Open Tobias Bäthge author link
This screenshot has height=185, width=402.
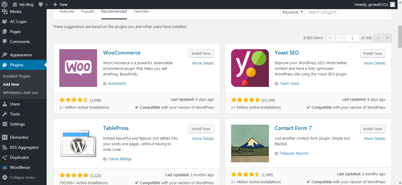coord(120,159)
